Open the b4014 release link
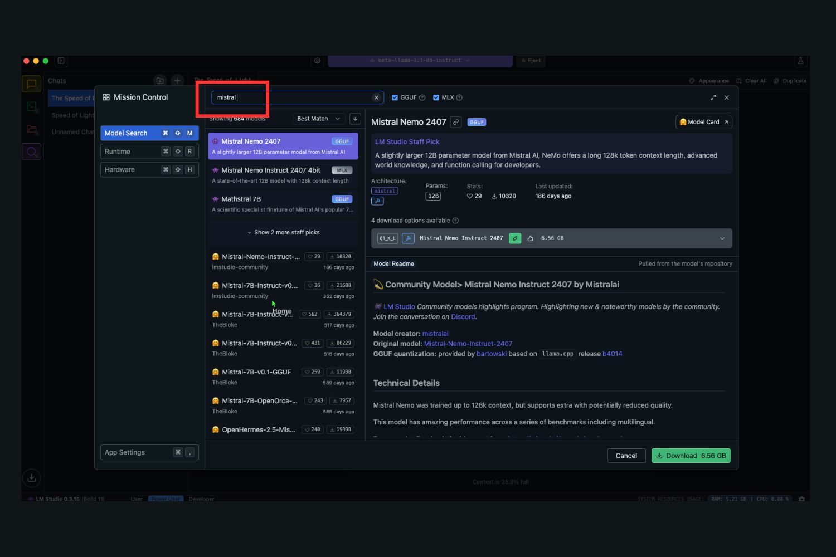The image size is (836, 557). [613, 354]
